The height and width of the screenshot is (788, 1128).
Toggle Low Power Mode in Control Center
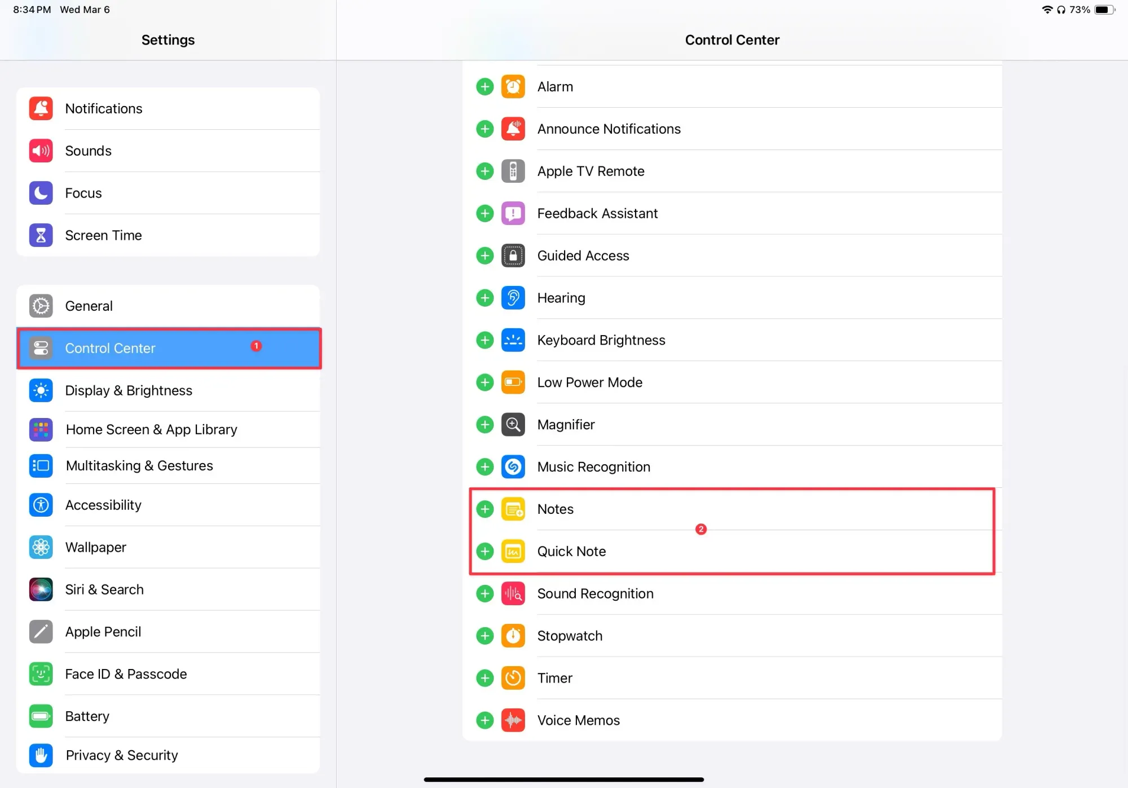coord(484,382)
